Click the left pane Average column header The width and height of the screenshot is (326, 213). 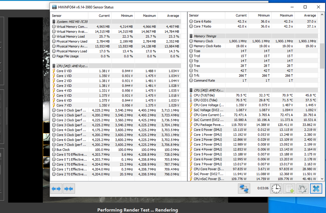169,16
